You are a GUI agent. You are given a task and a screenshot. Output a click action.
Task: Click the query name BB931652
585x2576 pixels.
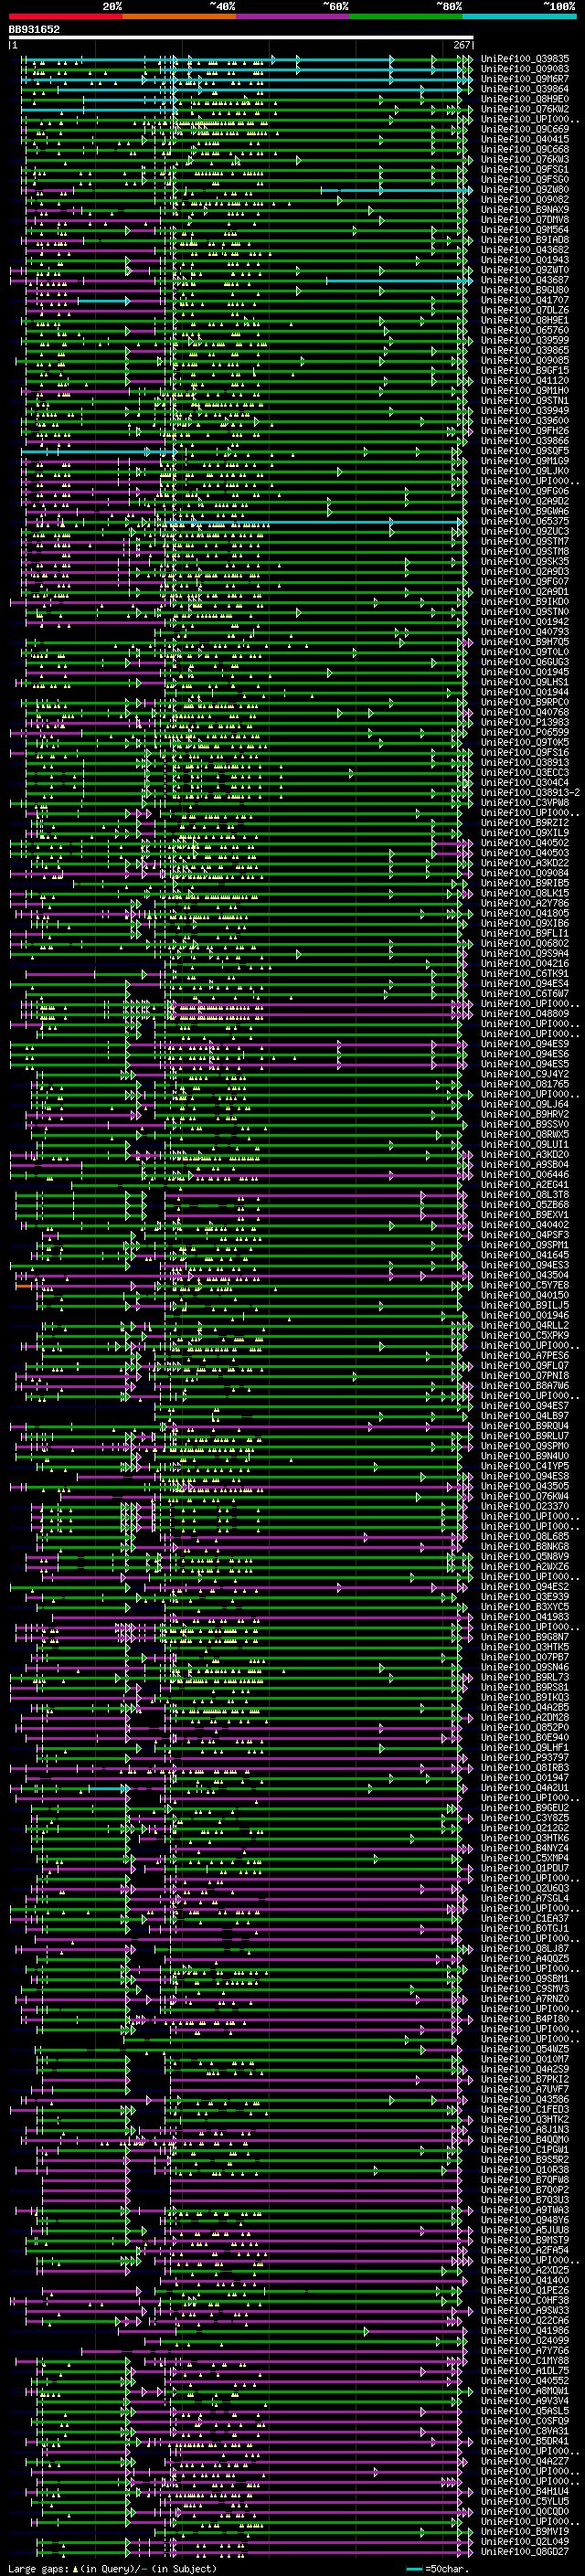click(34, 30)
